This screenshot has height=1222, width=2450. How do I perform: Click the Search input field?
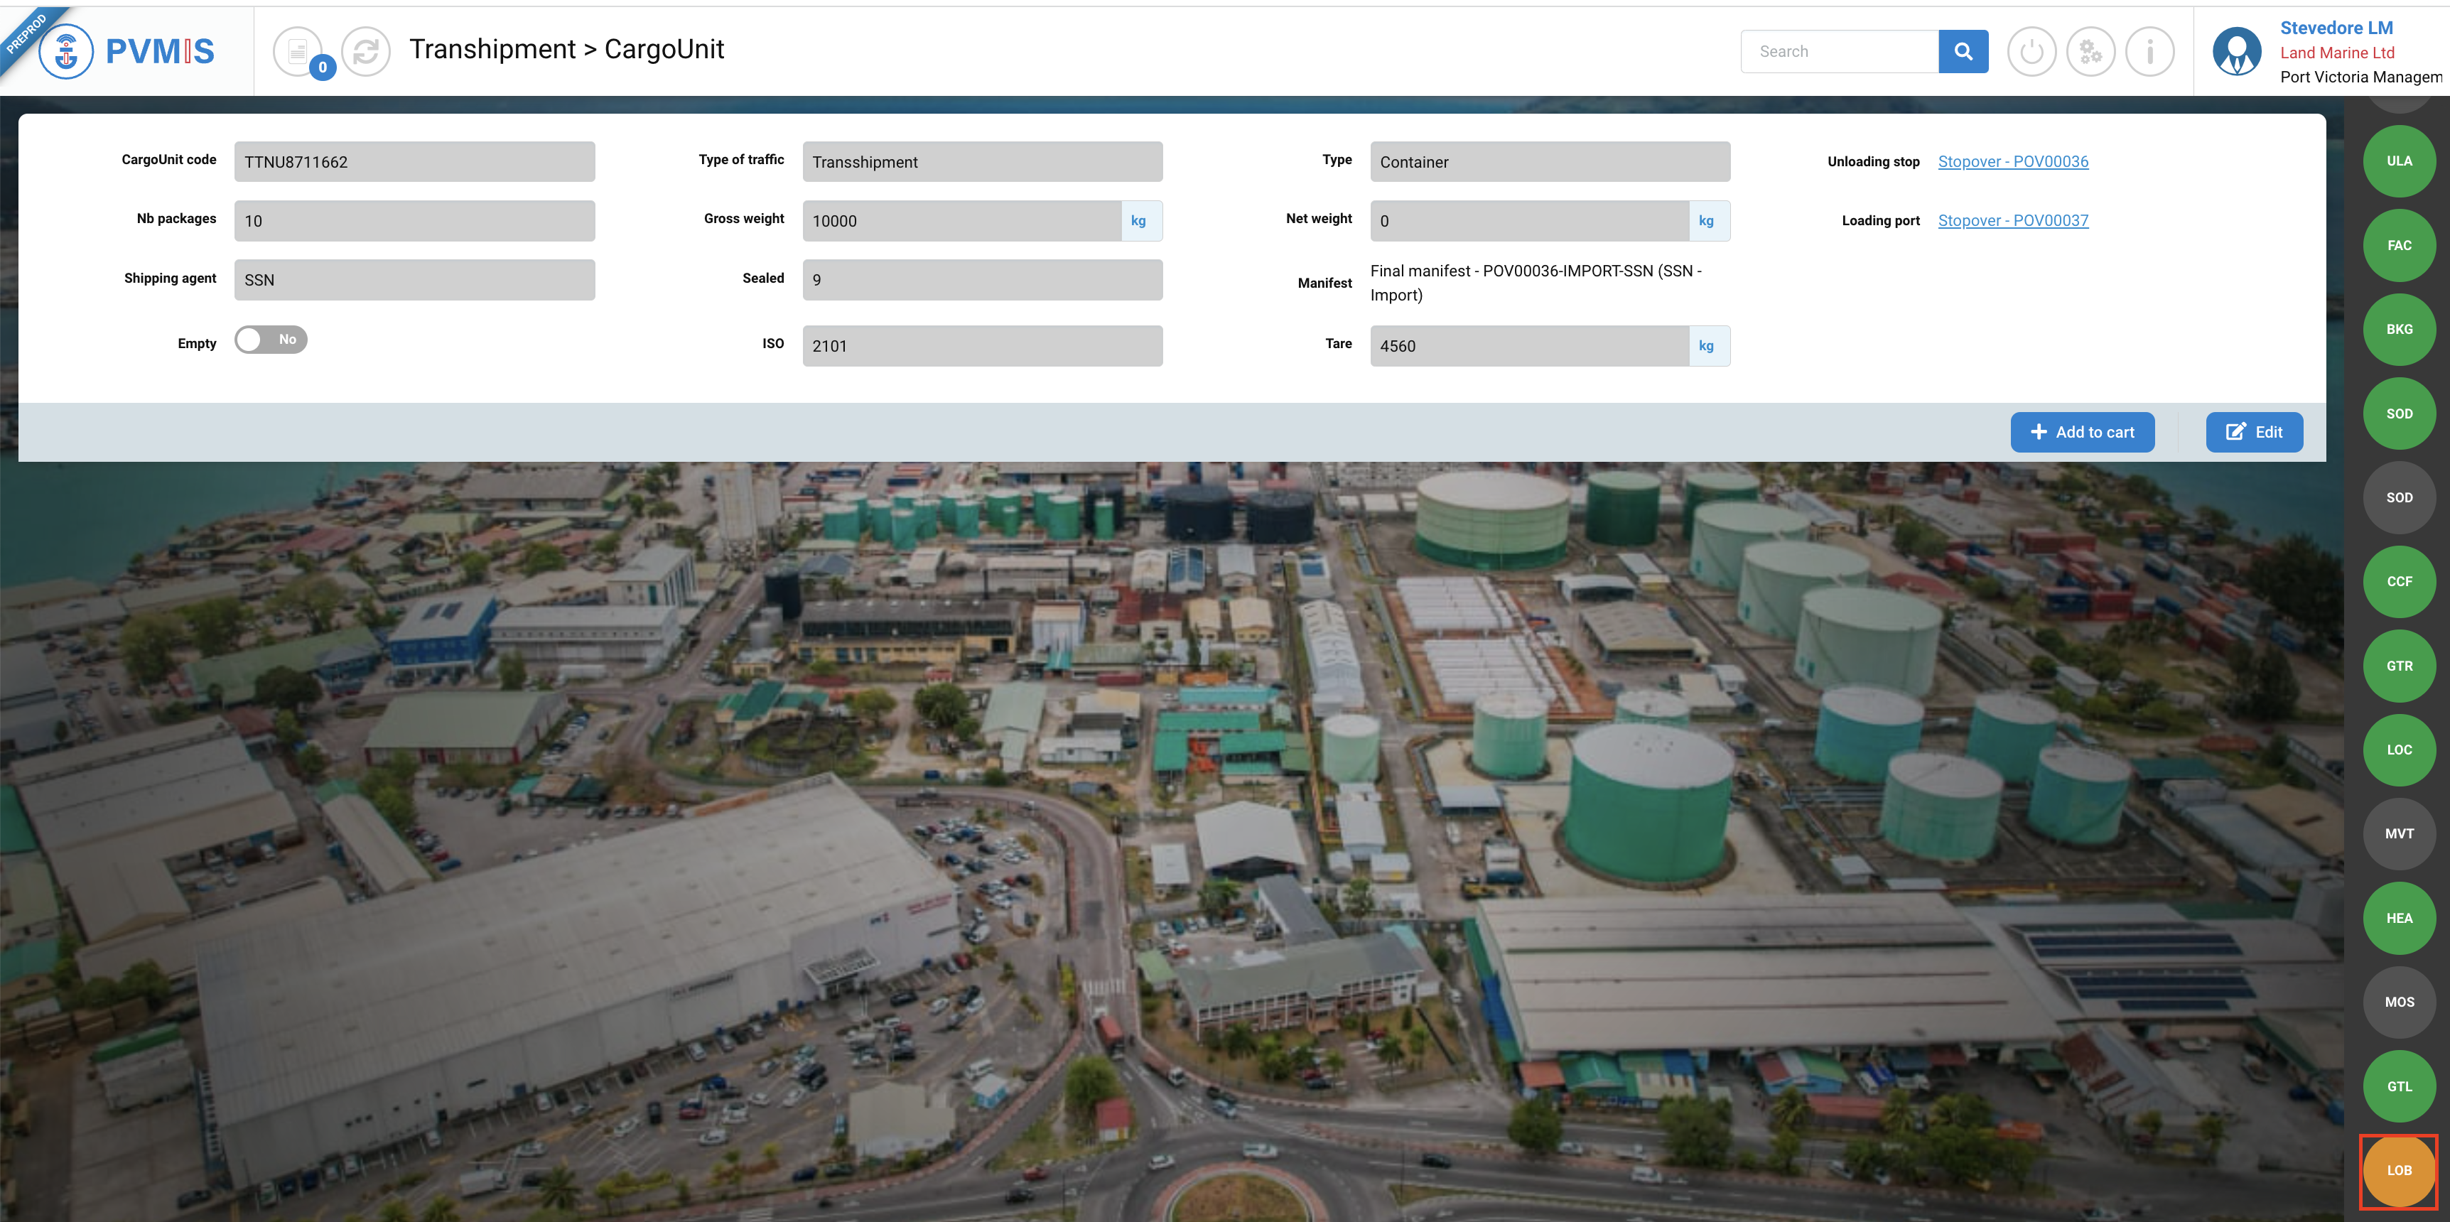(1838, 51)
